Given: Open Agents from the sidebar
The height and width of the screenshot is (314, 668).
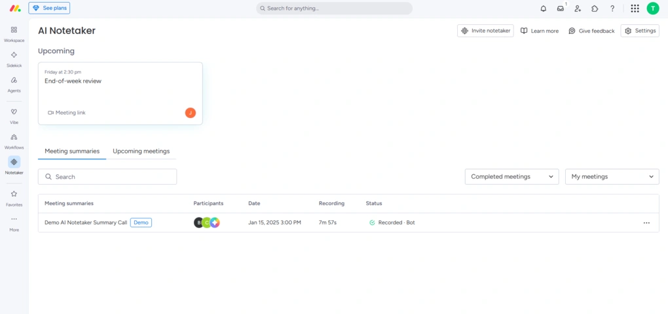Looking at the screenshot, I should pos(14,85).
